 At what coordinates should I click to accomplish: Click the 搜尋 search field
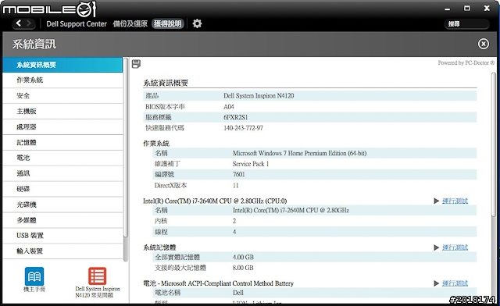[x=466, y=24]
